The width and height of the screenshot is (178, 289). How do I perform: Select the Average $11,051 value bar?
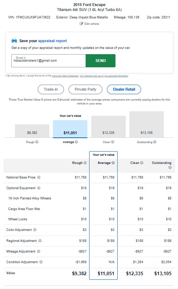[x=70, y=129]
